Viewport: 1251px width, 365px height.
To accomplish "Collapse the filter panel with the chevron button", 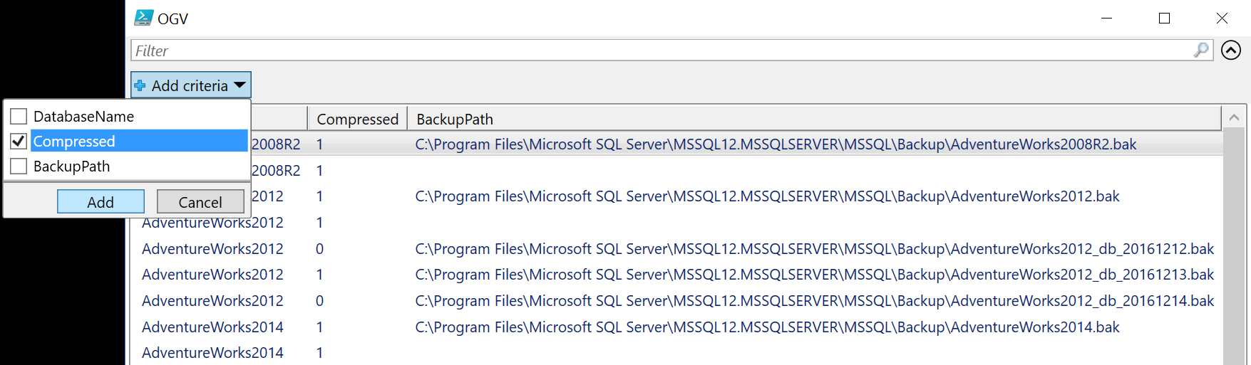I will 1231,50.
